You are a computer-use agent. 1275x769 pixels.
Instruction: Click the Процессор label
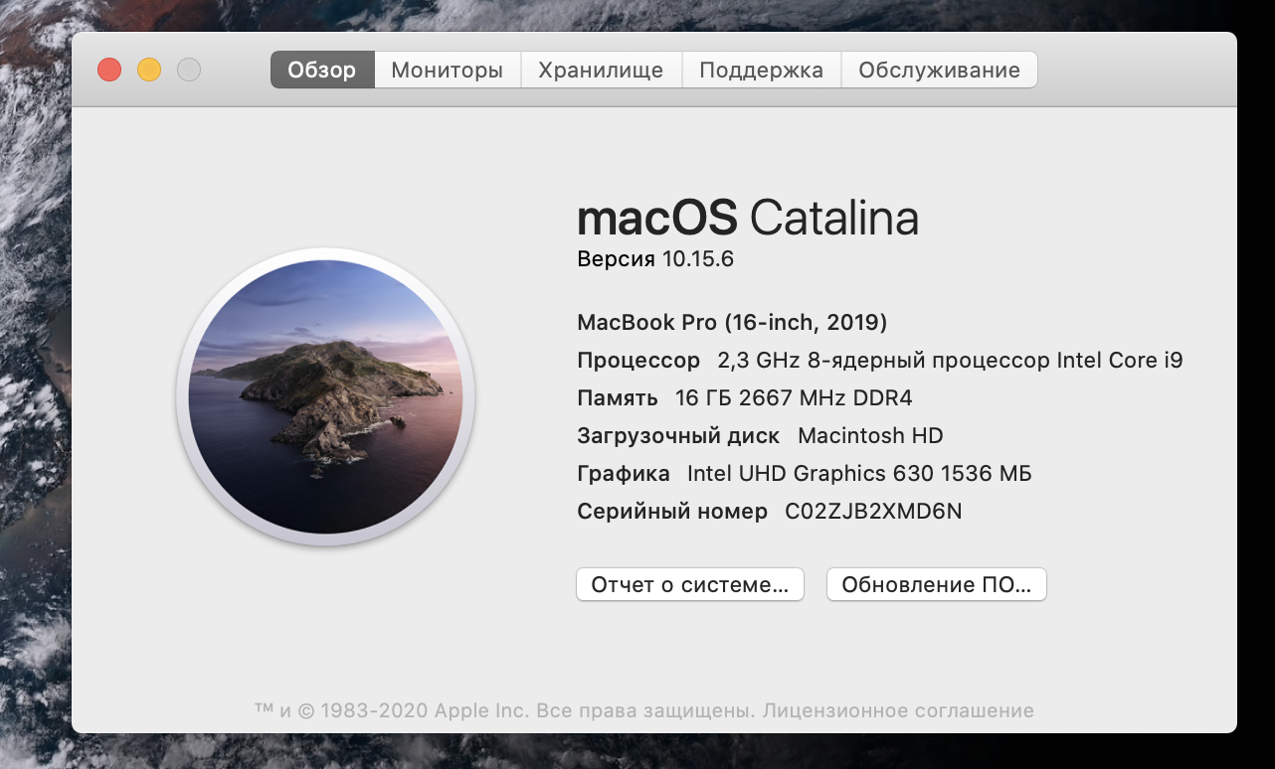pos(638,361)
